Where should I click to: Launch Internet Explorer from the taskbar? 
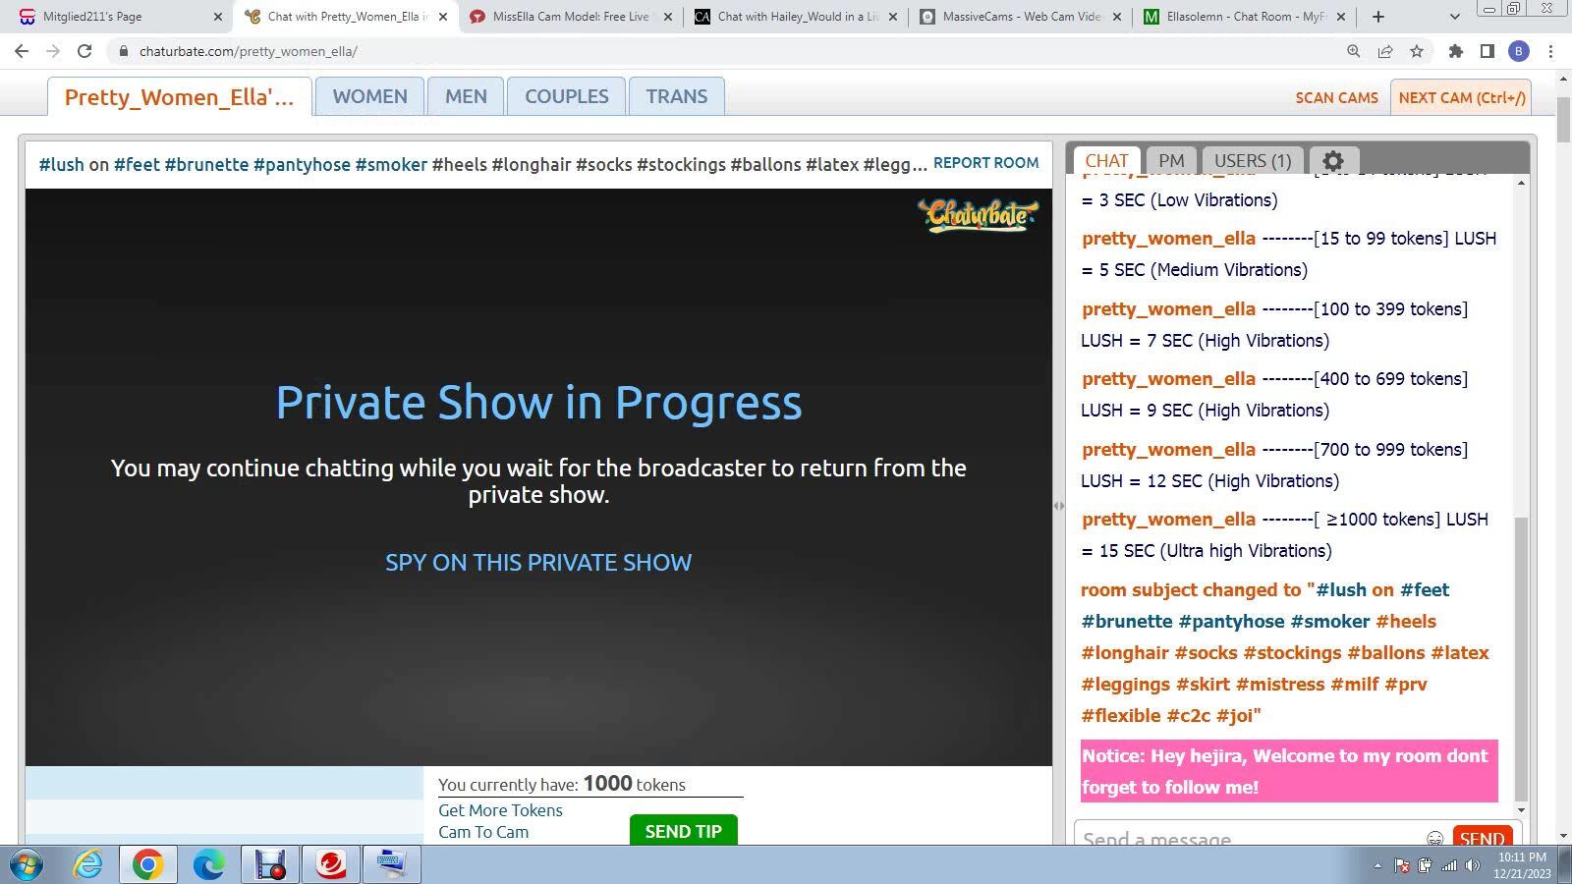coord(87,864)
